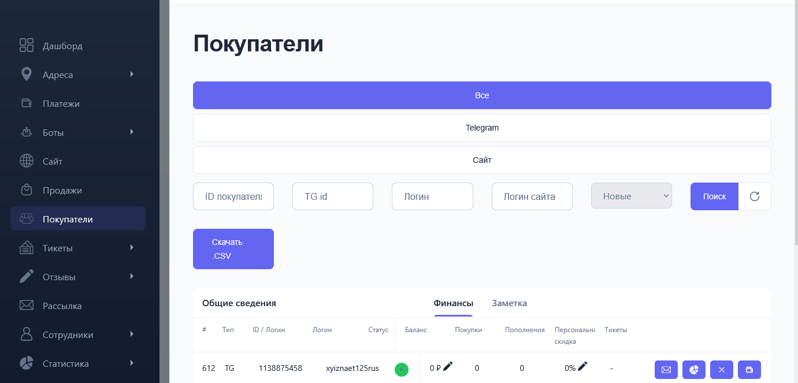Image resolution: width=798 pixels, height=383 pixels.
Task: Click the envelope message button for user 612
Action: pyautogui.click(x=666, y=370)
